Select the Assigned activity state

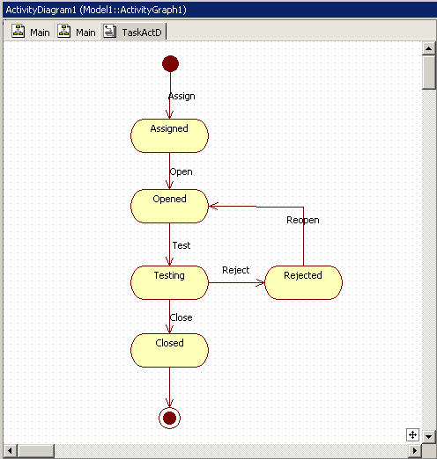click(169, 135)
